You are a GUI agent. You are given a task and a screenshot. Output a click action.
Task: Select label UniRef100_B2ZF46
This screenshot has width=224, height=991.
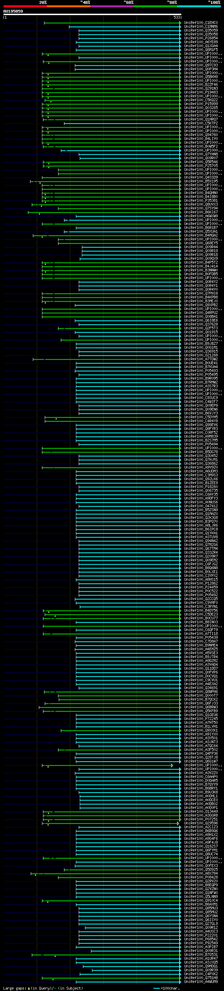click(201, 85)
